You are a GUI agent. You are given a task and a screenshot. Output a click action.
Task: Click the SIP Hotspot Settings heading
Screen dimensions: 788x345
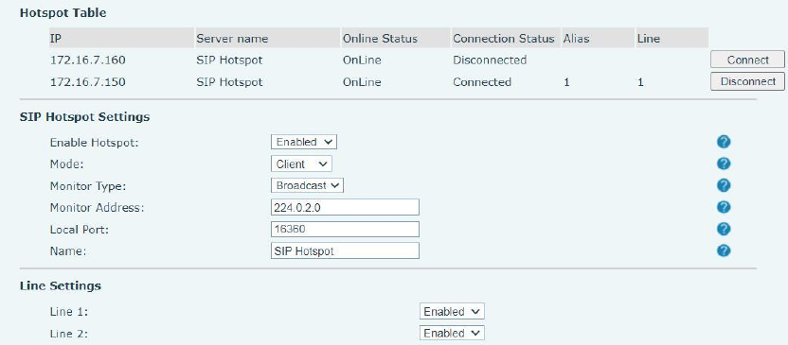(84, 117)
